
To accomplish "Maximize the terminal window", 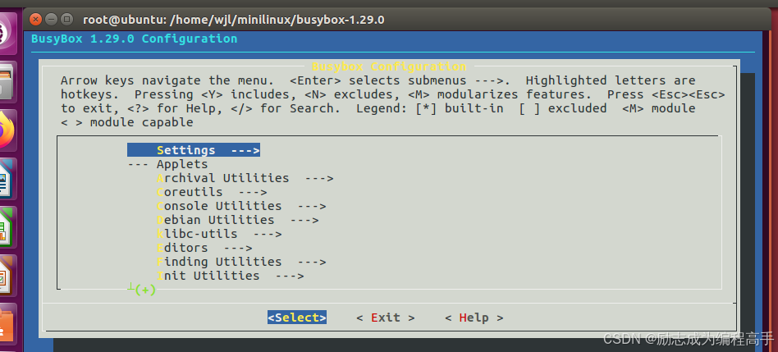I will (66, 20).
